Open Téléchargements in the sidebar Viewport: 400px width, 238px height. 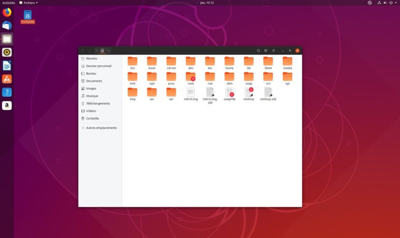pyautogui.click(x=98, y=103)
